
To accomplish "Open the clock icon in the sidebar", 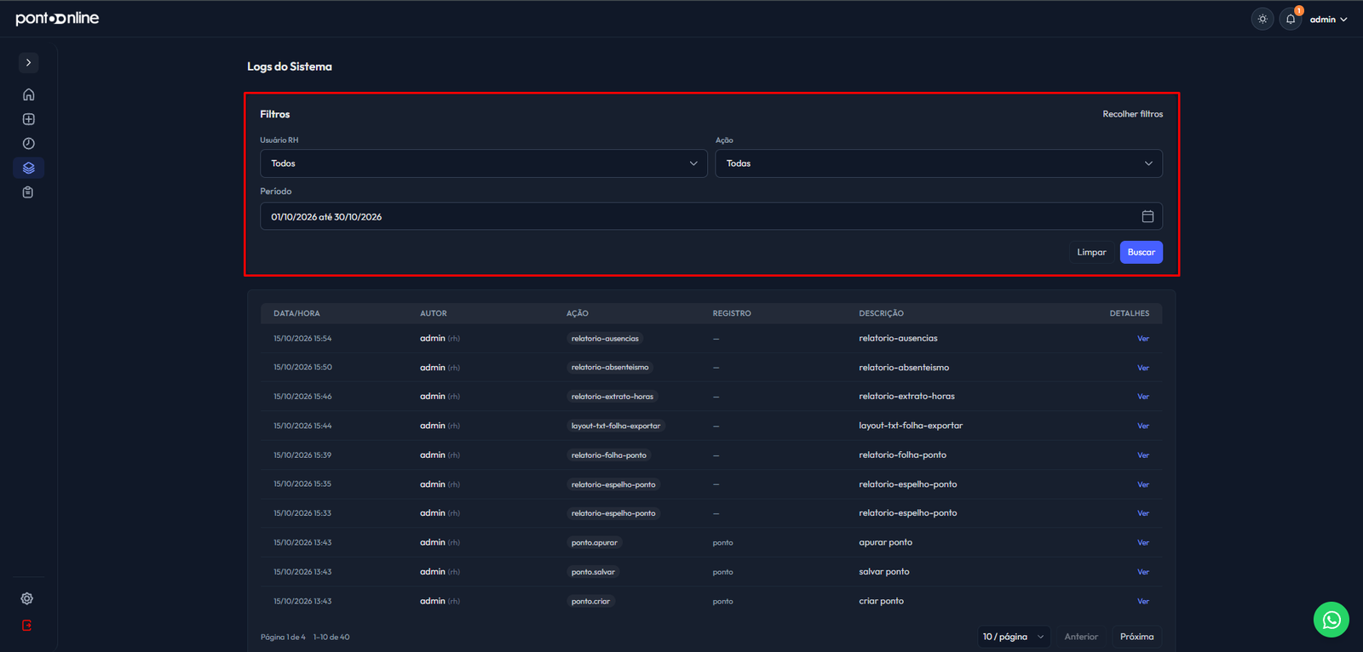I will coord(28,144).
